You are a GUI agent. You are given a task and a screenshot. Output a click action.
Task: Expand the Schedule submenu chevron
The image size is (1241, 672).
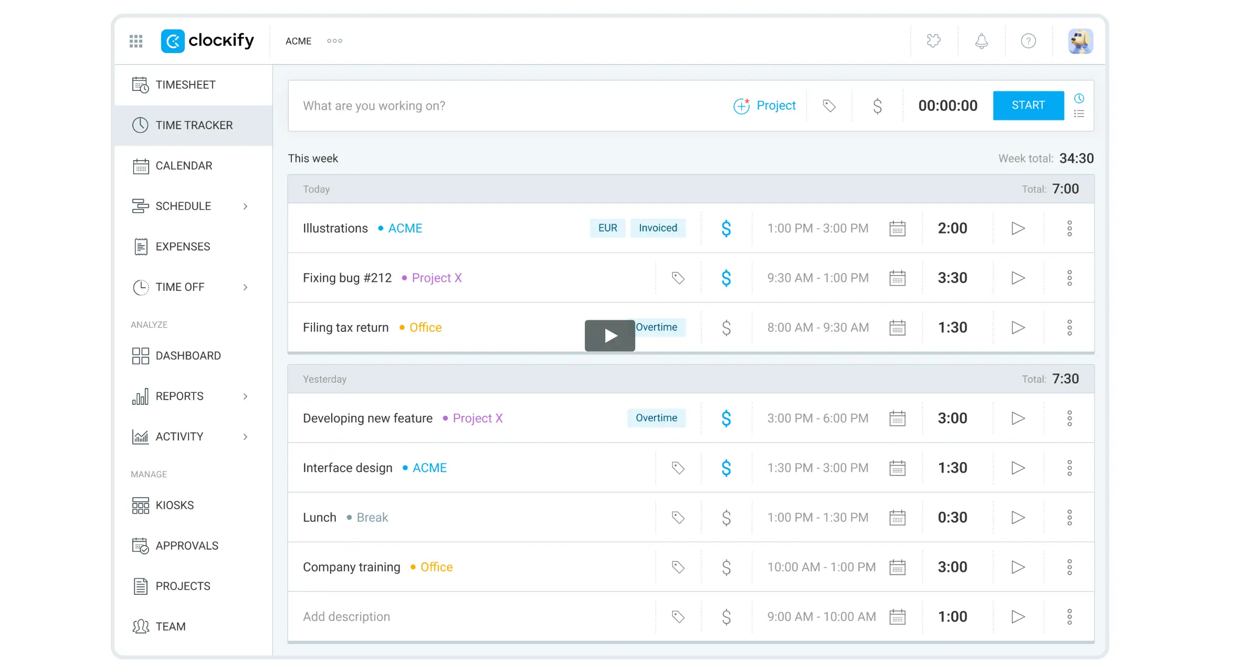(x=245, y=206)
